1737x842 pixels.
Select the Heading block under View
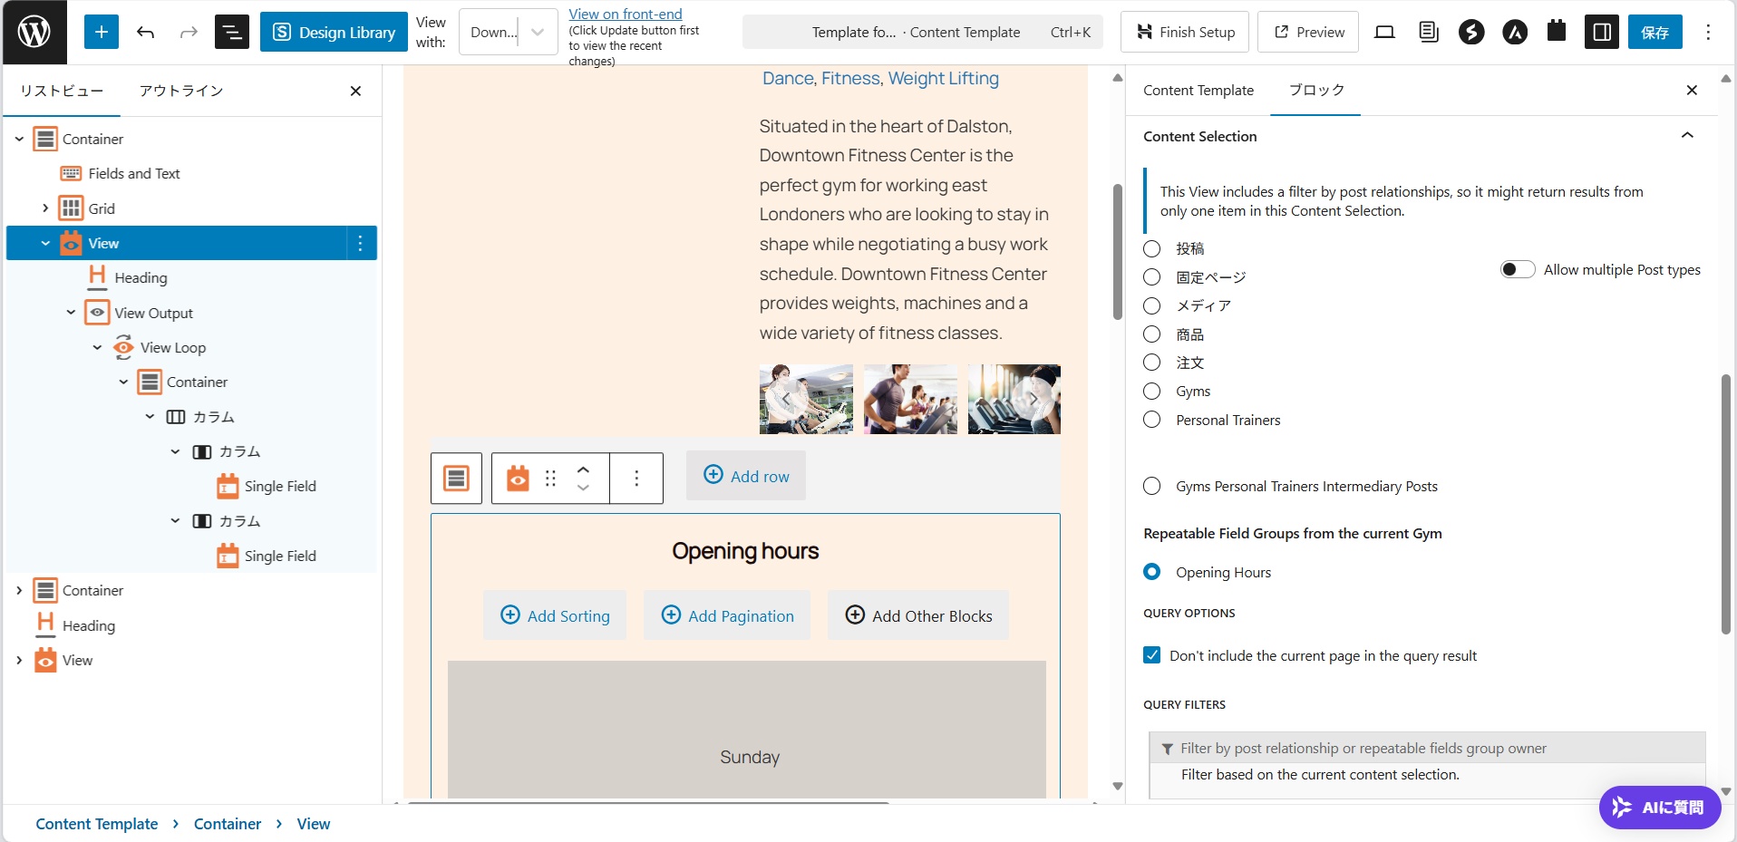[x=141, y=277]
